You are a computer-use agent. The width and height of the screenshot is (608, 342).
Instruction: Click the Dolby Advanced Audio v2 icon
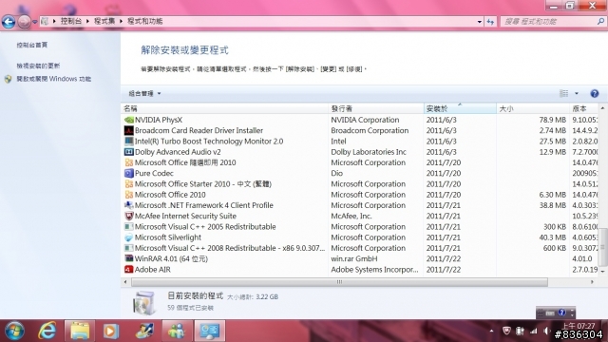point(129,152)
